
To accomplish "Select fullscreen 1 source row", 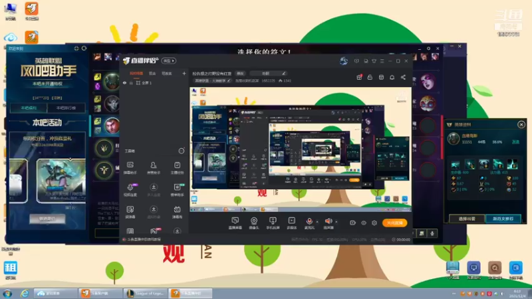I will pyautogui.click(x=153, y=82).
